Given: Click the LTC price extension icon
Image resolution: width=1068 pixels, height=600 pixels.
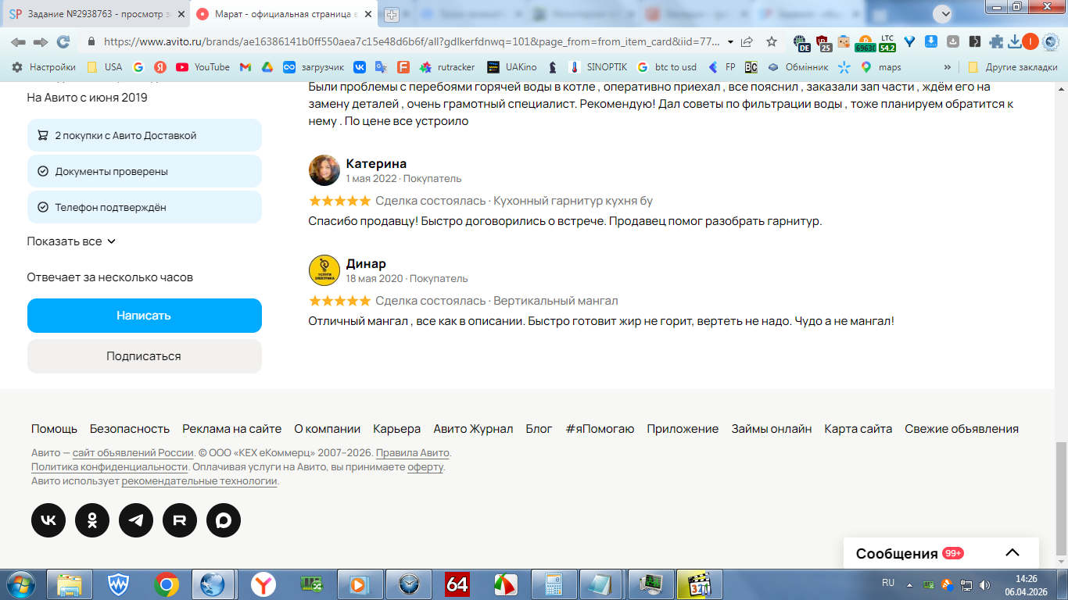Looking at the screenshot, I should (887, 42).
